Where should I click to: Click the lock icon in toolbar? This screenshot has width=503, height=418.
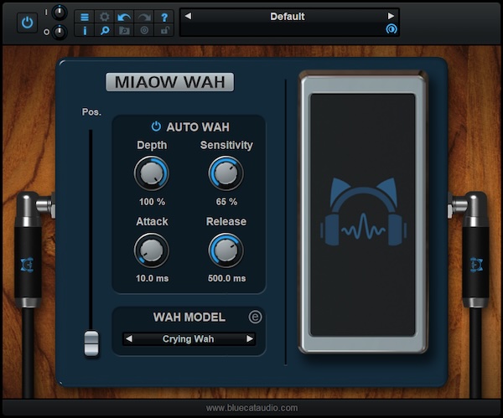click(164, 30)
